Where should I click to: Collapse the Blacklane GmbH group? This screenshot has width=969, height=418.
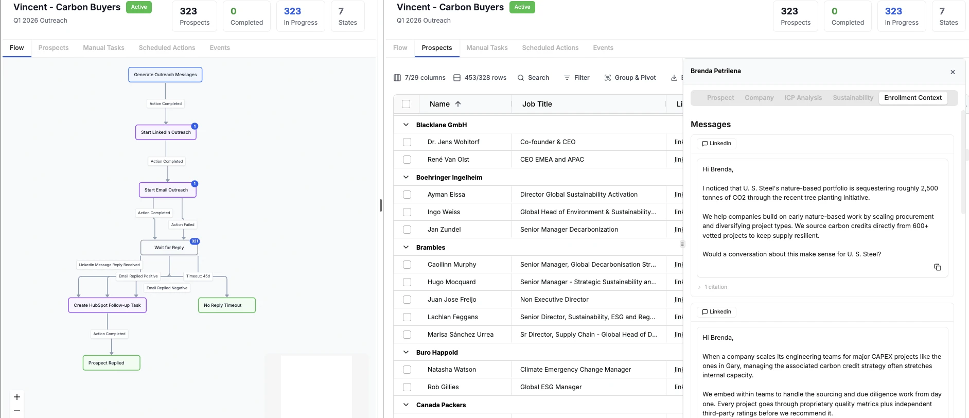click(406, 125)
